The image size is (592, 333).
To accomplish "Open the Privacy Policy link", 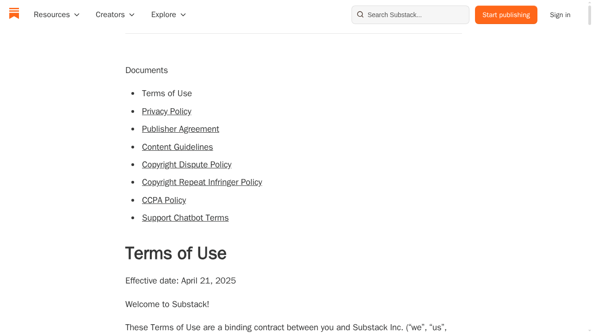I will point(166,111).
